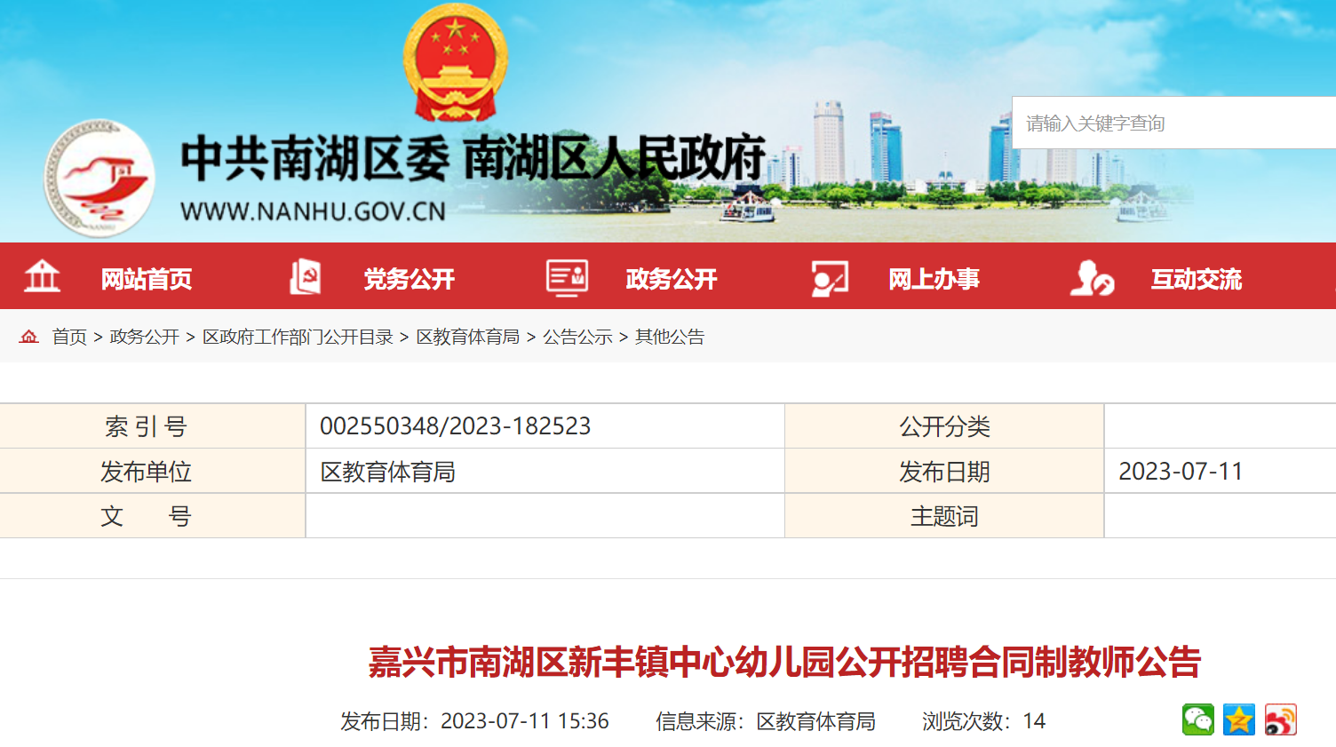
Task: Click the 公开分类 label cell
Action: tap(944, 426)
